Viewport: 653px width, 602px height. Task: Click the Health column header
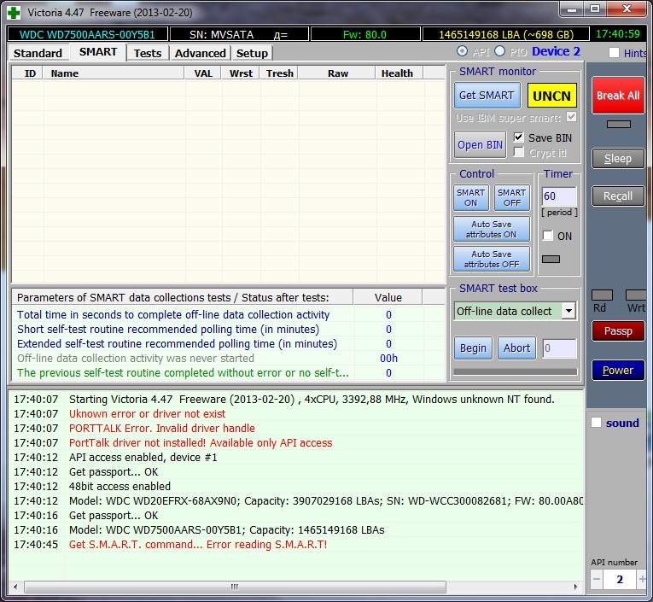397,73
